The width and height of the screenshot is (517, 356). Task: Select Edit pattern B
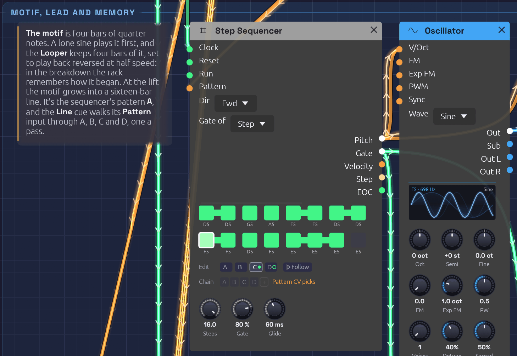[x=240, y=267]
